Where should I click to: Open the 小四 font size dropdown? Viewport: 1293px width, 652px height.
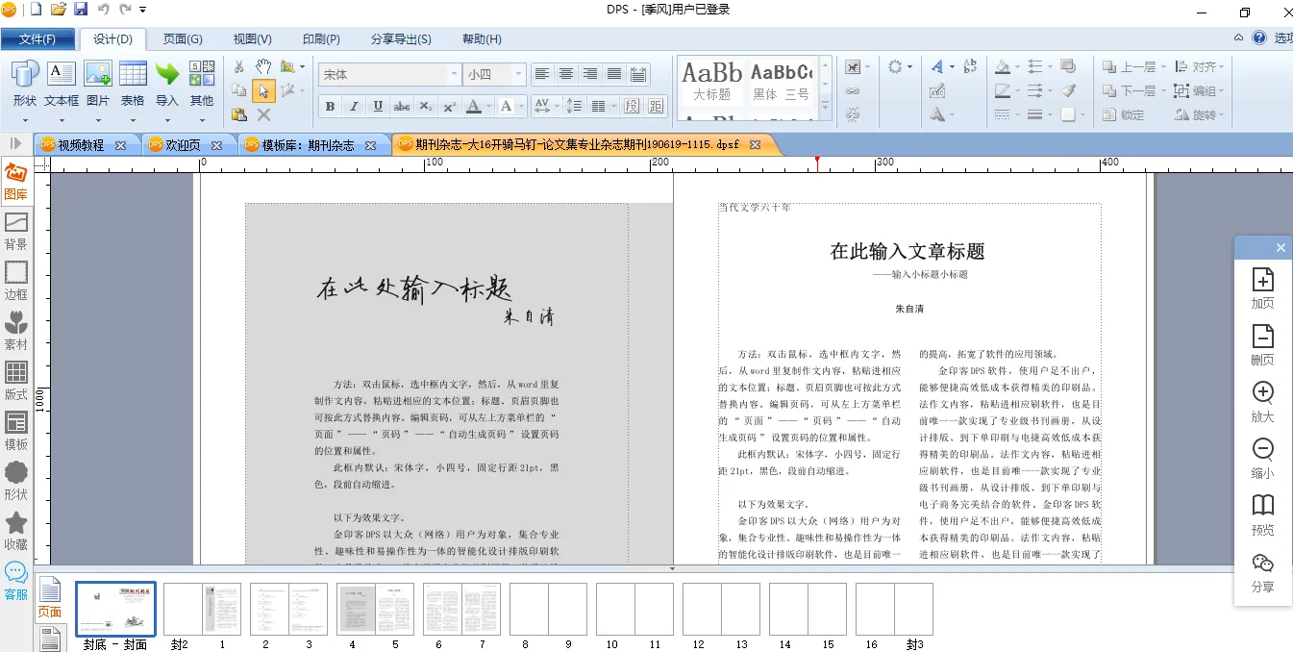click(519, 74)
